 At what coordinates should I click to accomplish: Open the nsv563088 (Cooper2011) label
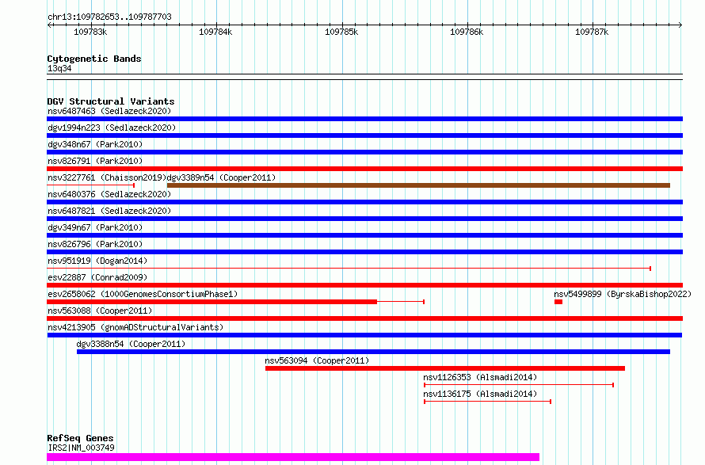100,311
